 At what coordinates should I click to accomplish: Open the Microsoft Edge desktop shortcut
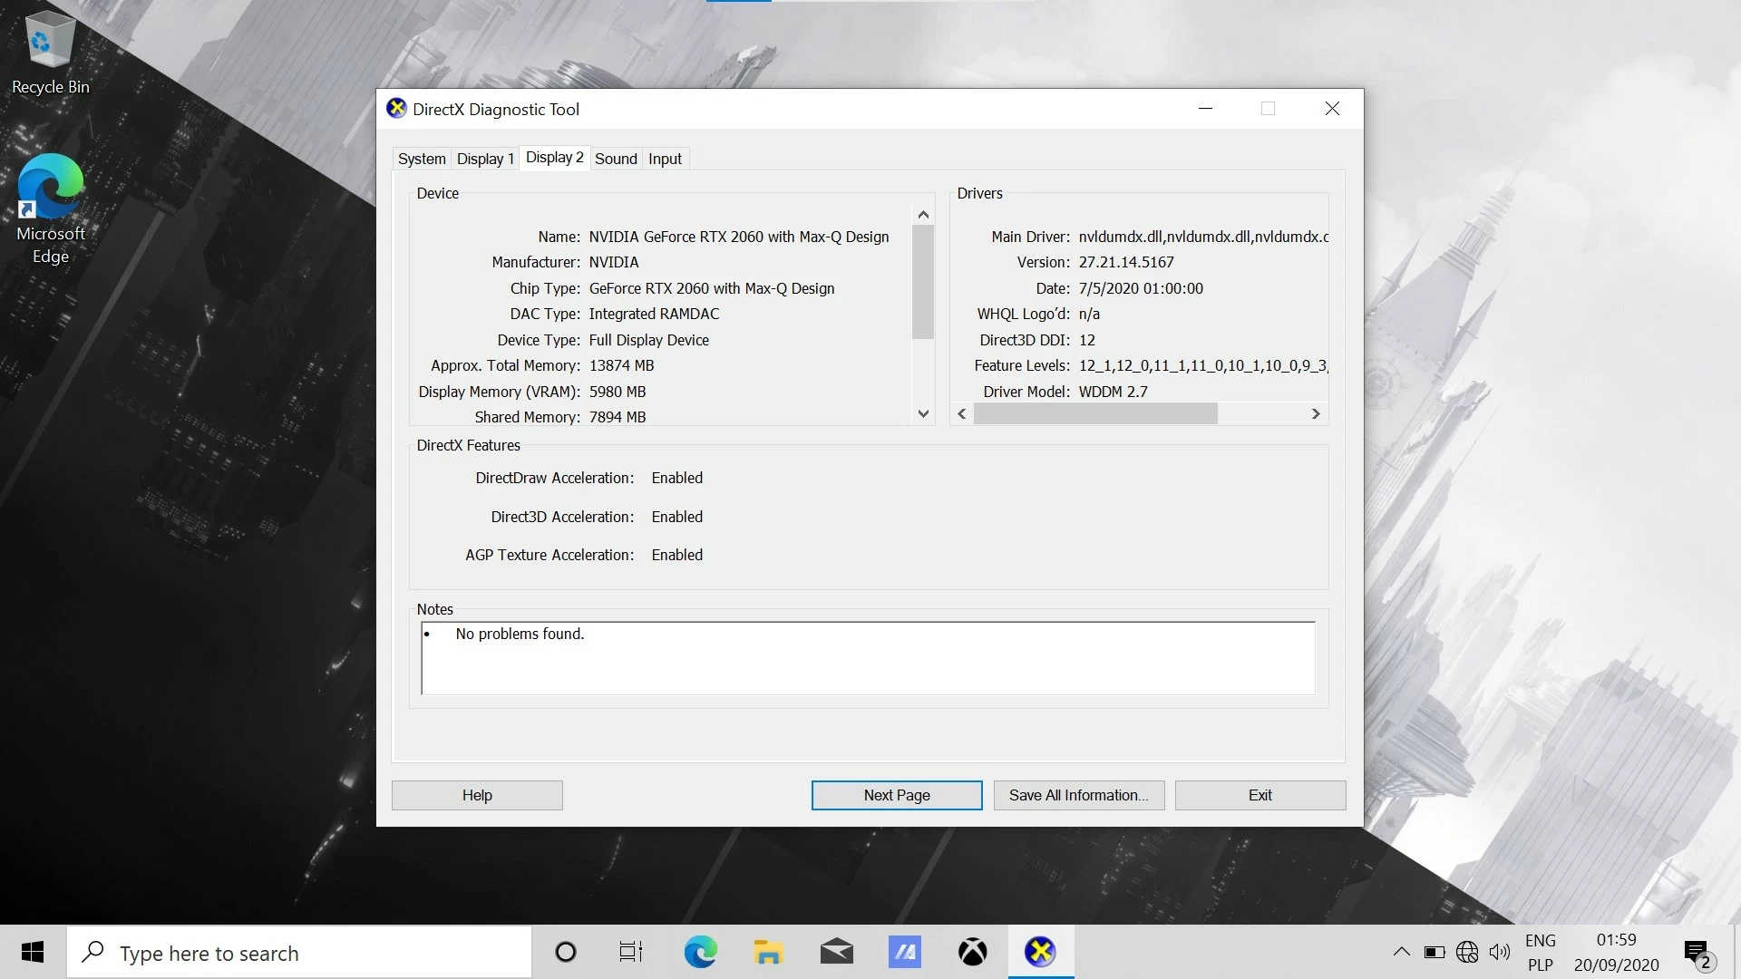[50, 208]
